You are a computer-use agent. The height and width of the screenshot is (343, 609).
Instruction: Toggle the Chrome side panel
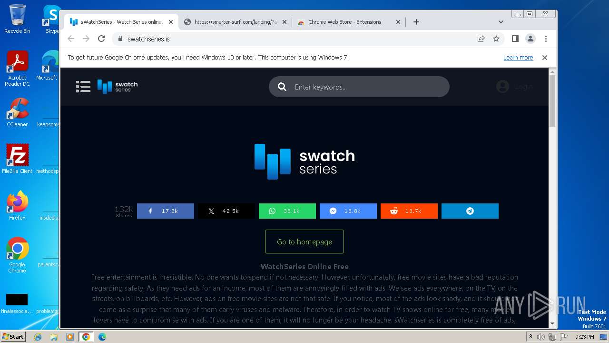[x=515, y=39]
